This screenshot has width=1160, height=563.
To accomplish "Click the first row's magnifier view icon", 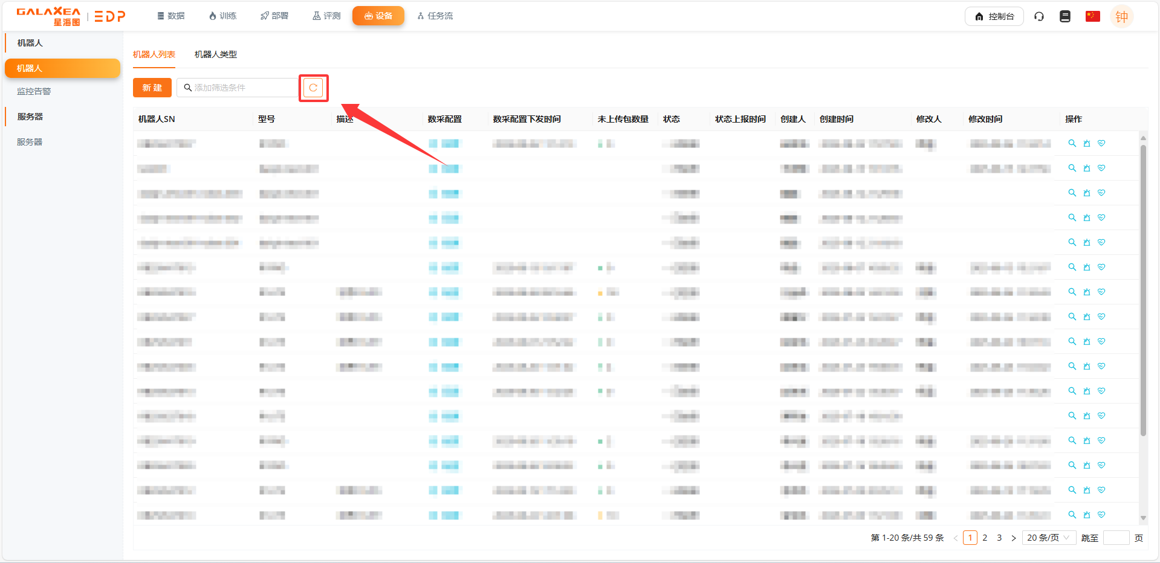I will (x=1072, y=143).
